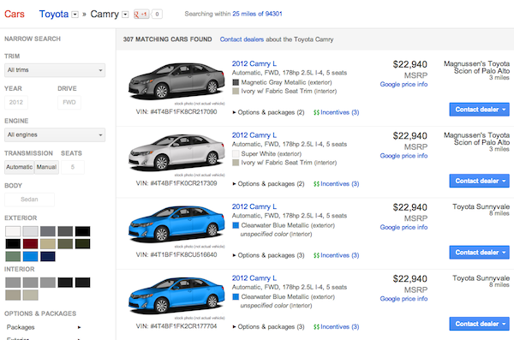Click blue Camry thumbnail with VIN ending 177704

pyautogui.click(x=176, y=296)
